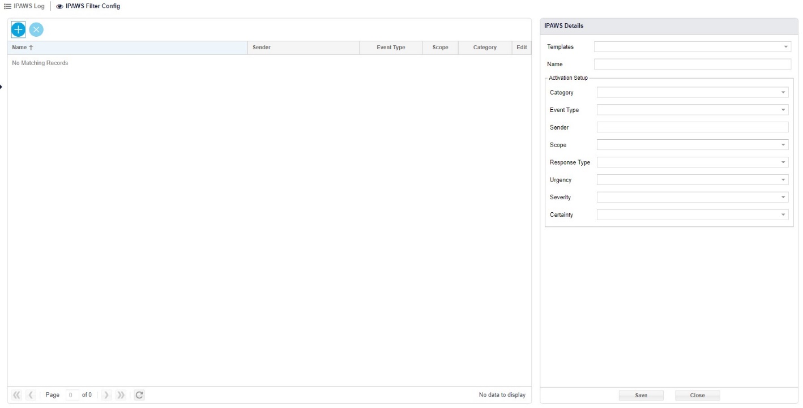This screenshot has width=803, height=408.
Task: Expand the collapsed side panel arrow
Action: [x=2, y=87]
